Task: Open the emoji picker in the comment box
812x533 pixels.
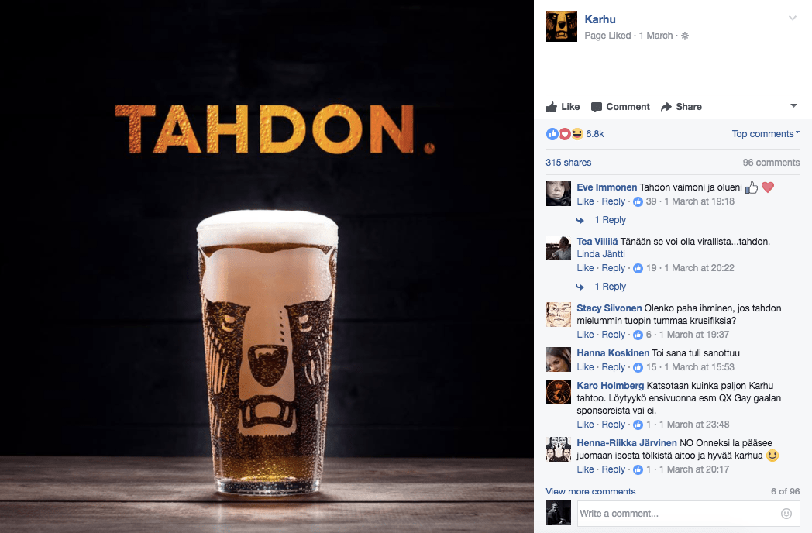Action: click(786, 514)
